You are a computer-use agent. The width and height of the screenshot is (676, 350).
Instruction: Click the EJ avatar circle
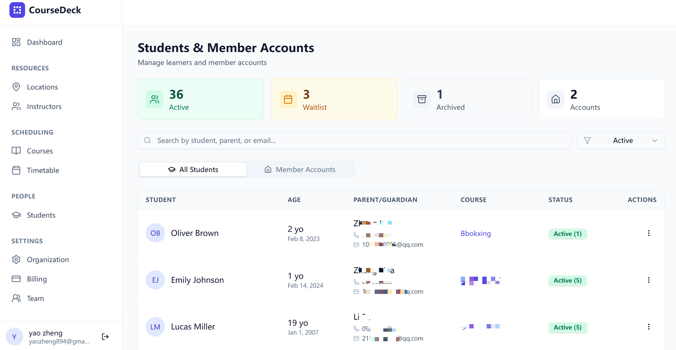coord(155,280)
